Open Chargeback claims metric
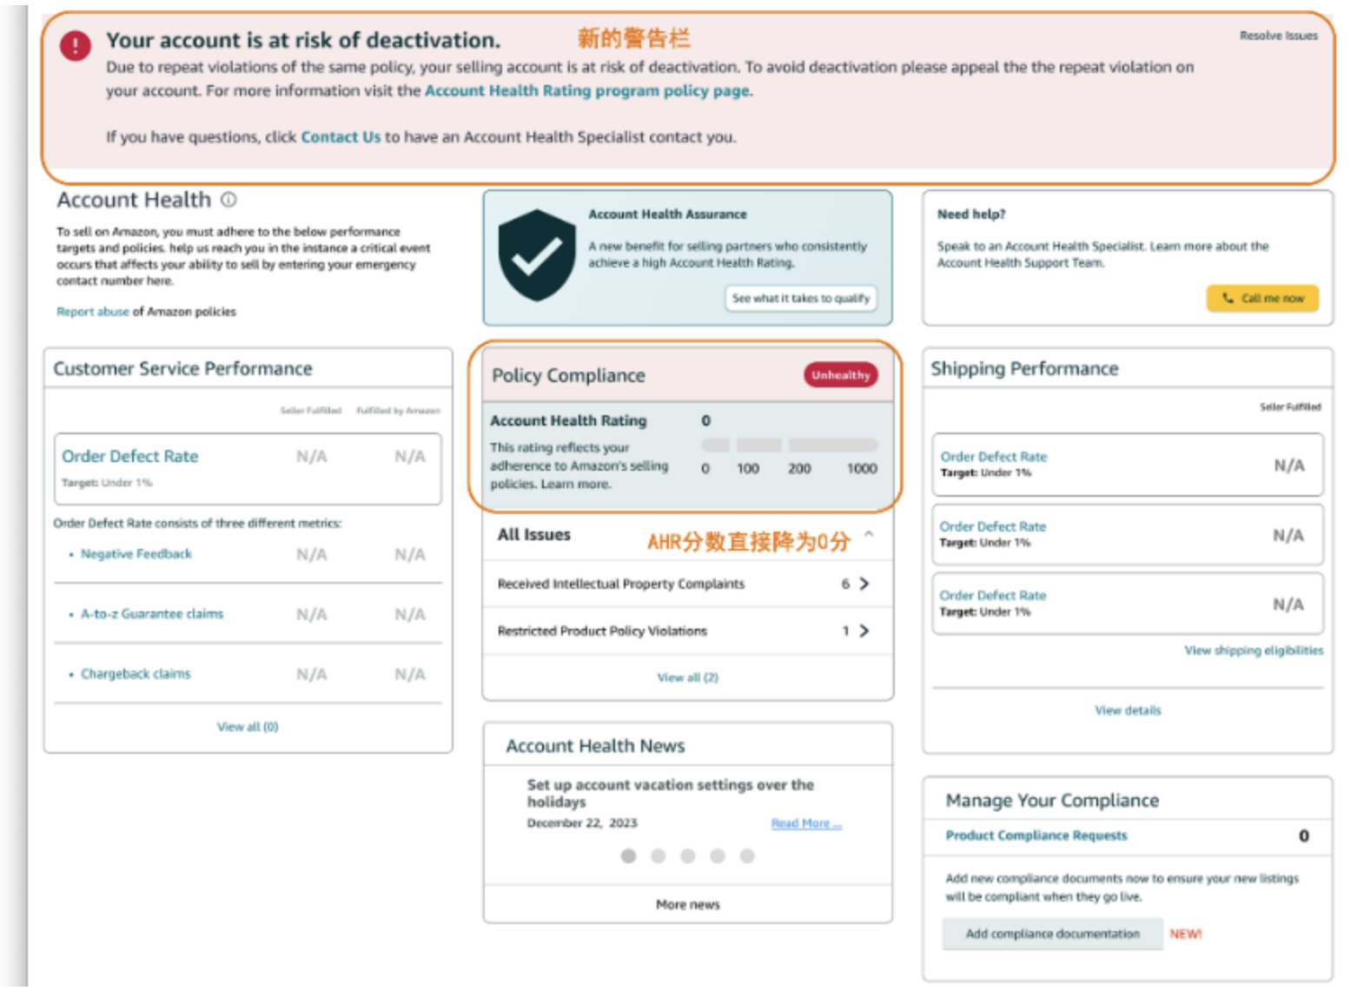Screen dimensions: 1357x1004 pyautogui.click(x=136, y=674)
